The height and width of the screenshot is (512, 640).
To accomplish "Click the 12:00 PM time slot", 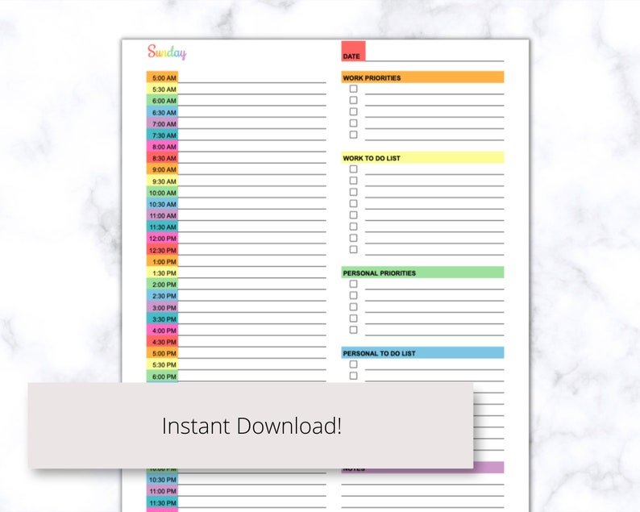I will coord(163,238).
